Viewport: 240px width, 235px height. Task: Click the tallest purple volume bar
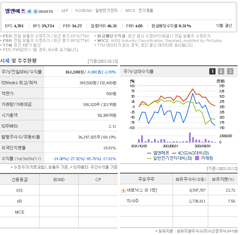[190, 137]
